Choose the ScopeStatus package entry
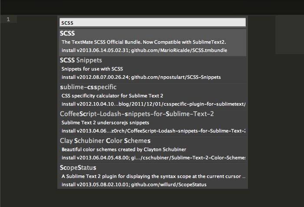This screenshot has width=304, height=207. coord(78,168)
